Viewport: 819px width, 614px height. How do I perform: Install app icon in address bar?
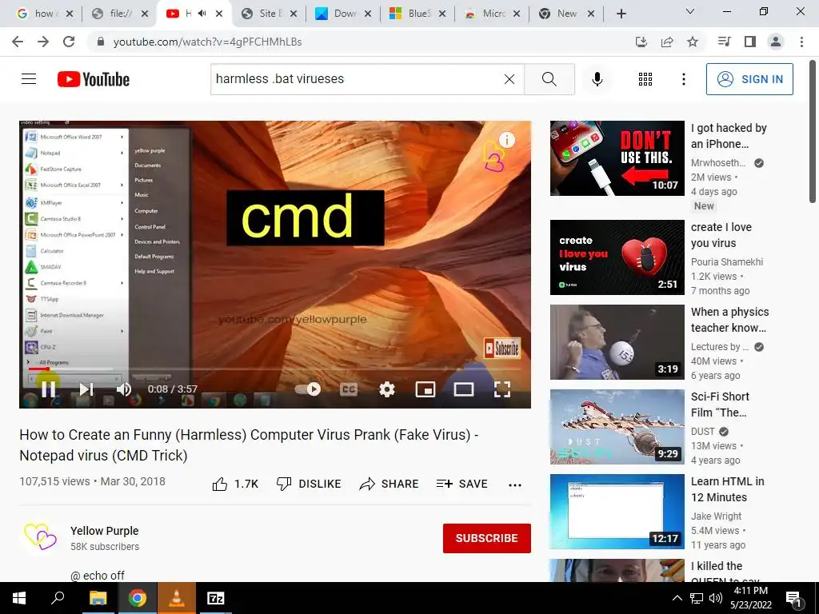click(641, 42)
